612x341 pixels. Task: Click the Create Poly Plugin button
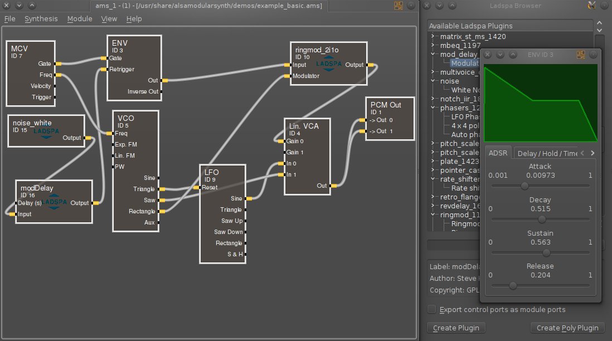[x=567, y=328]
